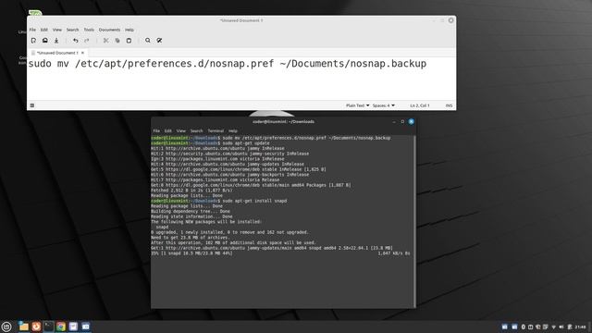Click the 'sudo apt-get install snapd' line
Viewport: 592px width, 333px height.
coord(219,201)
